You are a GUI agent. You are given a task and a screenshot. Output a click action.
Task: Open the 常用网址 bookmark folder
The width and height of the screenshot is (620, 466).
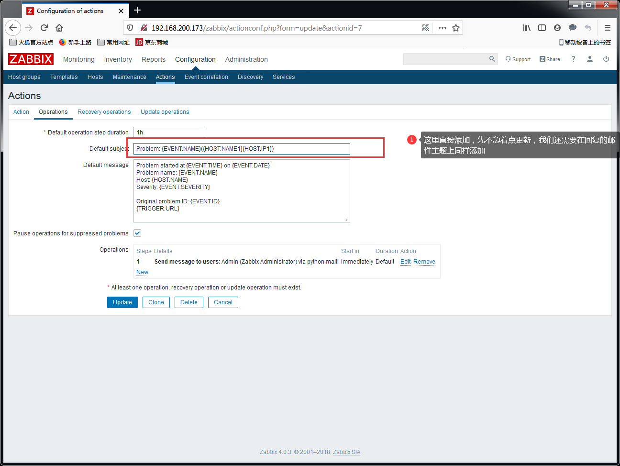coord(113,42)
